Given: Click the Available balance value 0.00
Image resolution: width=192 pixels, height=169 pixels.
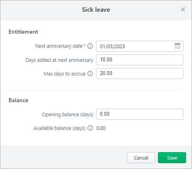Looking at the screenshot, I should (x=101, y=128).
